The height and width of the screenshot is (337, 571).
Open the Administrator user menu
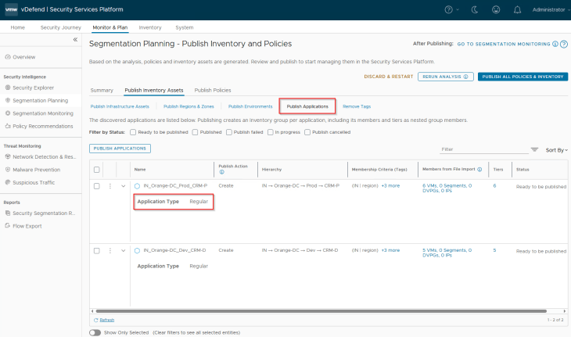point(547,10)
